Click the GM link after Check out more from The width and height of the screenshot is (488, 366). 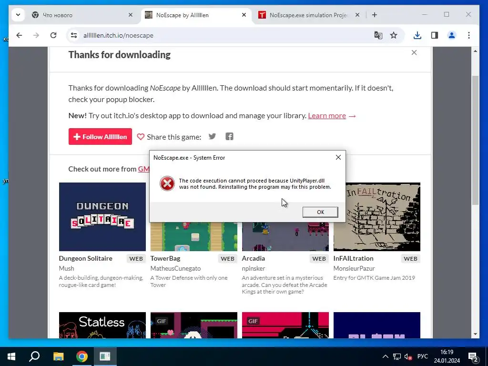pyautogui.click(x=143, y=169)
